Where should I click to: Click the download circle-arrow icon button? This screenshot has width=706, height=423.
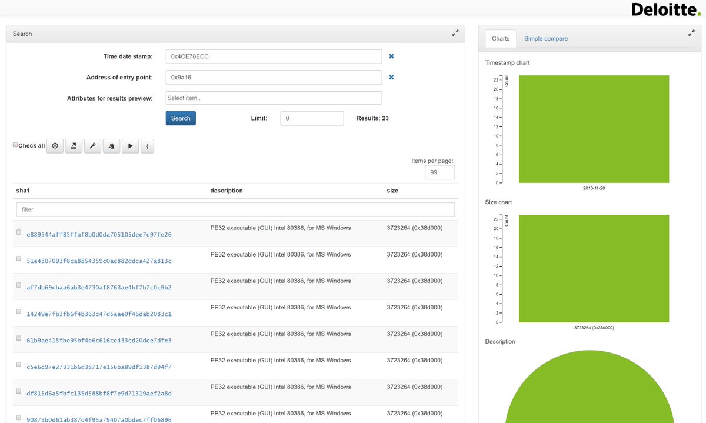coord(55,146)
